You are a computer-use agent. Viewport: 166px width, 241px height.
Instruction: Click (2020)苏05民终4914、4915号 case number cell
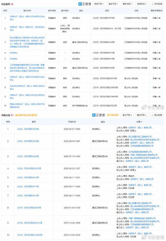(x=107, y=29)
